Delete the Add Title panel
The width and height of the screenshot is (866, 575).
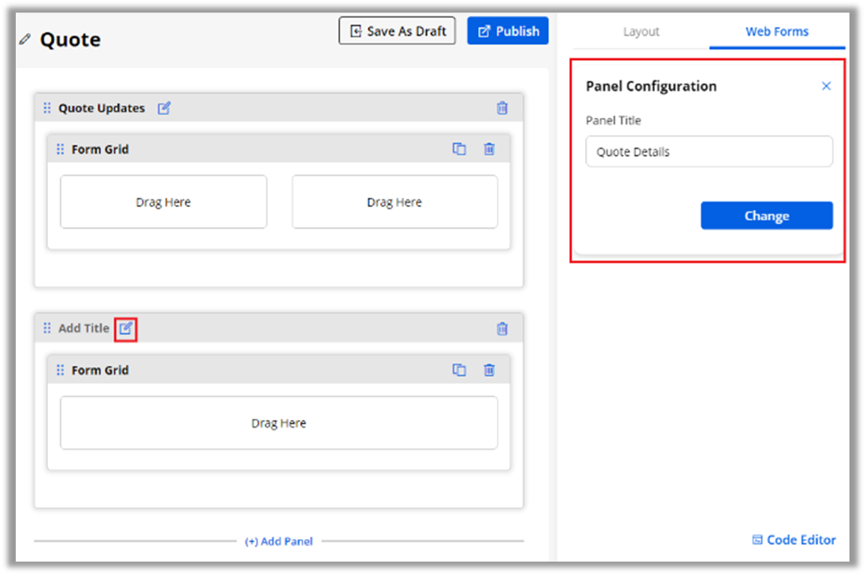502,328
